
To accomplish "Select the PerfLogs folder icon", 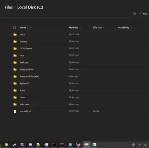I will pyautogui.click(x=15, y=63).
